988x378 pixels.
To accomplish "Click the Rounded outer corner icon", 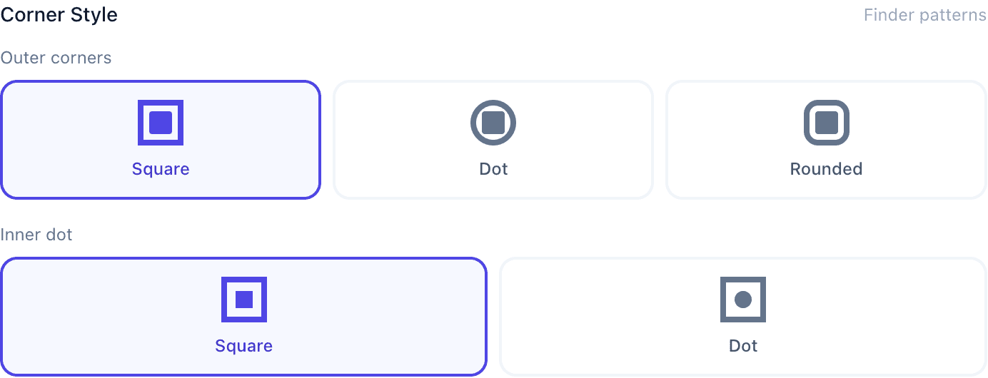I will point(826,123).
